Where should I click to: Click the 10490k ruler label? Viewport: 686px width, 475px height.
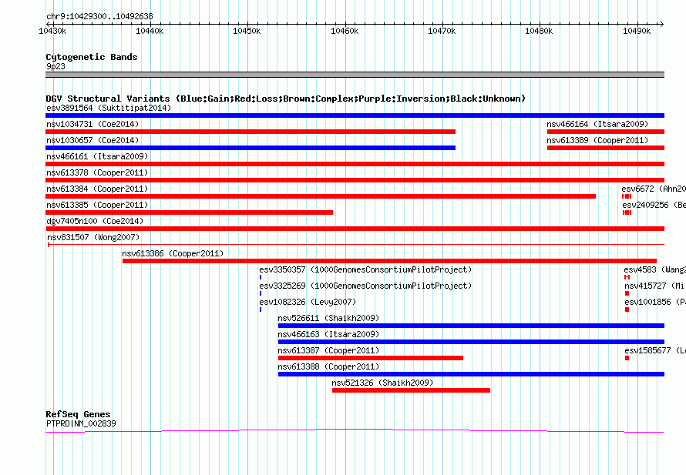coord(637,31)
